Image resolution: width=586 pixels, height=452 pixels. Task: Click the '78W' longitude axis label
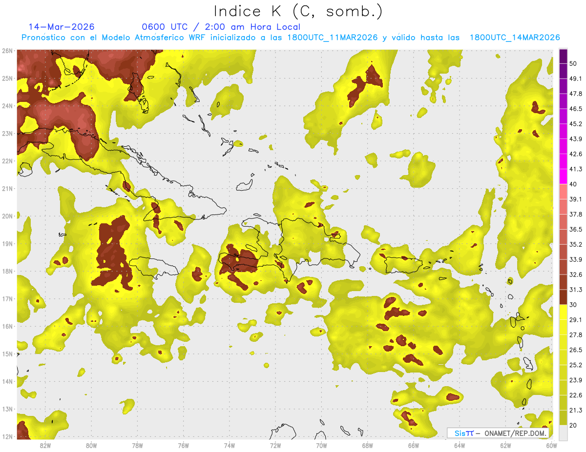pyautogui.click(x=137, y=445)
